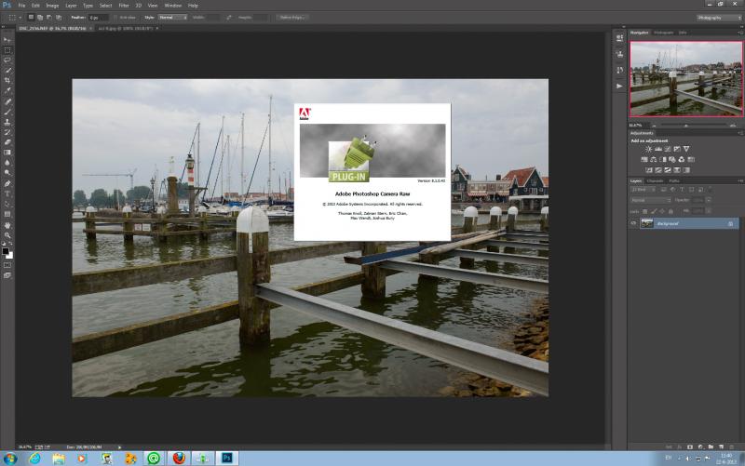
Task: Open the status bar info arrow menu
Action: [119, 447]
